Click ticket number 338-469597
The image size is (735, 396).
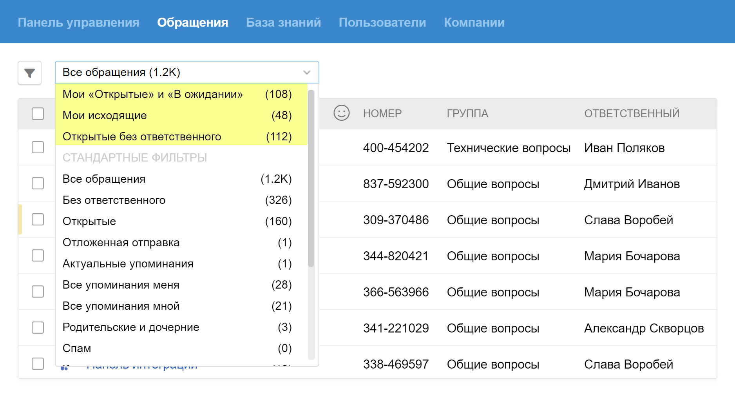(396, 364)
